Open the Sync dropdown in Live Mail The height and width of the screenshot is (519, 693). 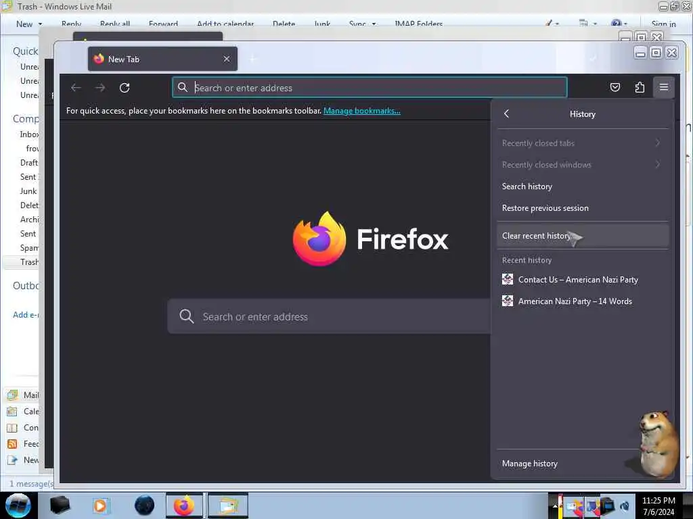363,24
